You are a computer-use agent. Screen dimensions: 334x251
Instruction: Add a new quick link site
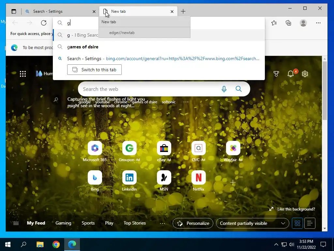(233, 182)
